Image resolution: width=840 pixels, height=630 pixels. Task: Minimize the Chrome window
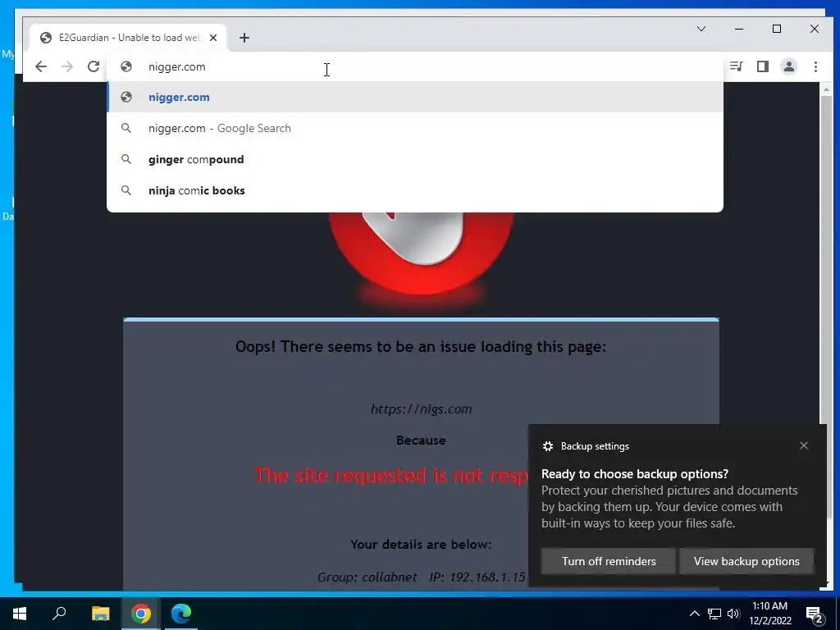[x=739, y=29]
